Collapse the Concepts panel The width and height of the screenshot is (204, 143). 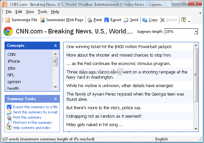(x=55, y=46)
